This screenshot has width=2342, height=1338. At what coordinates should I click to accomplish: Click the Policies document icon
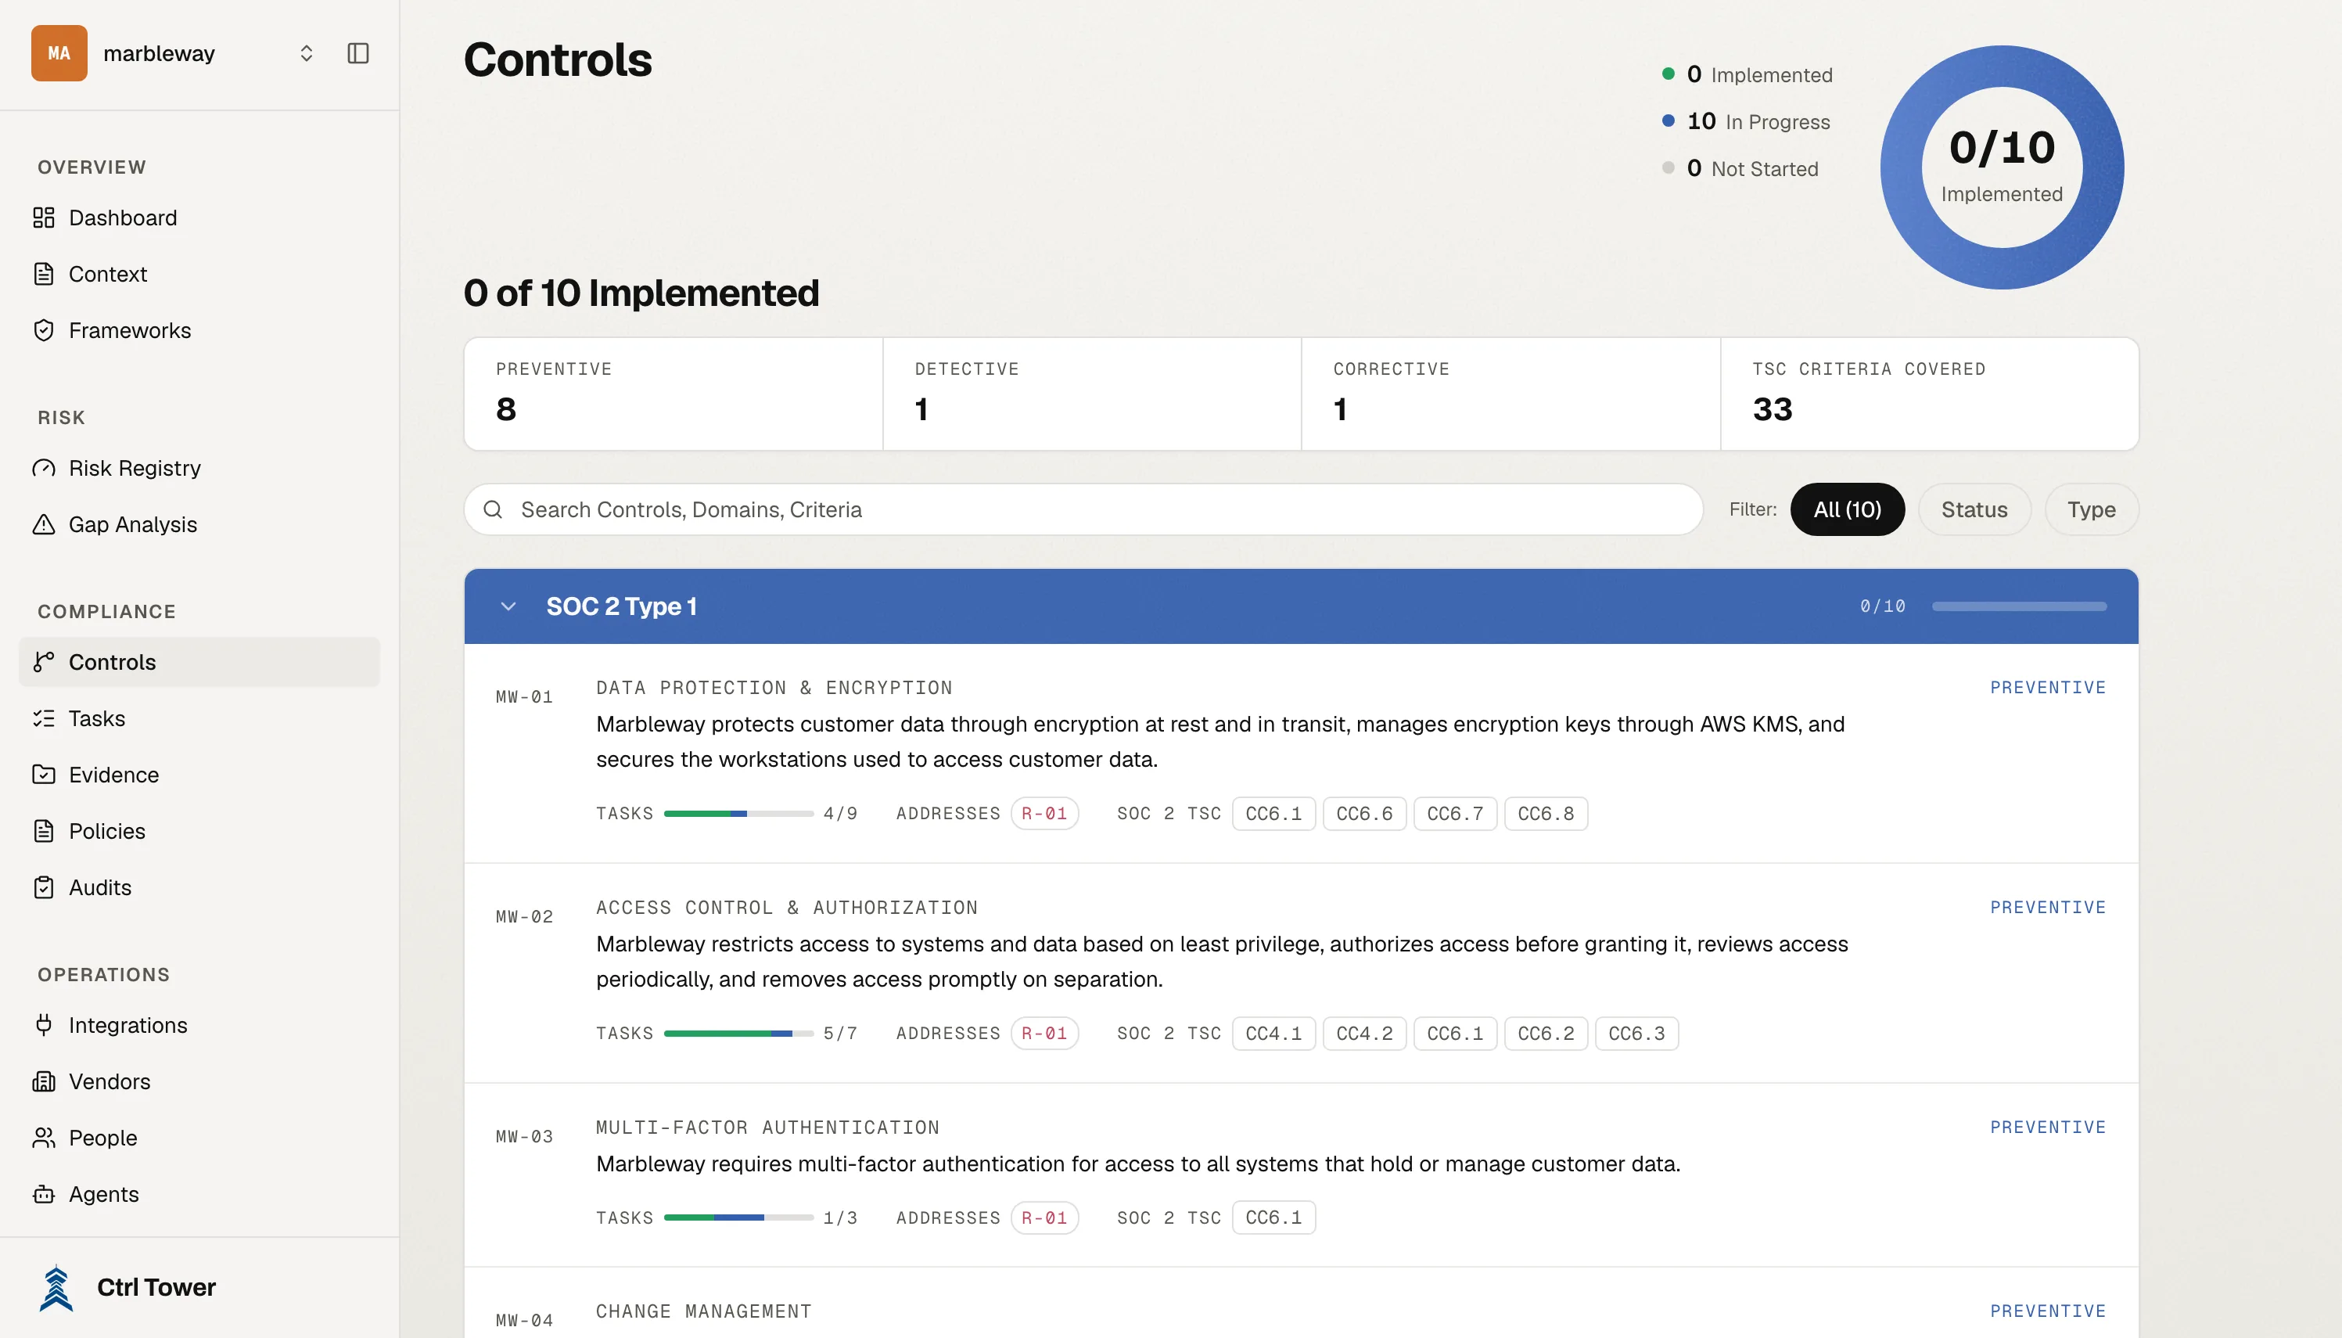43,831
